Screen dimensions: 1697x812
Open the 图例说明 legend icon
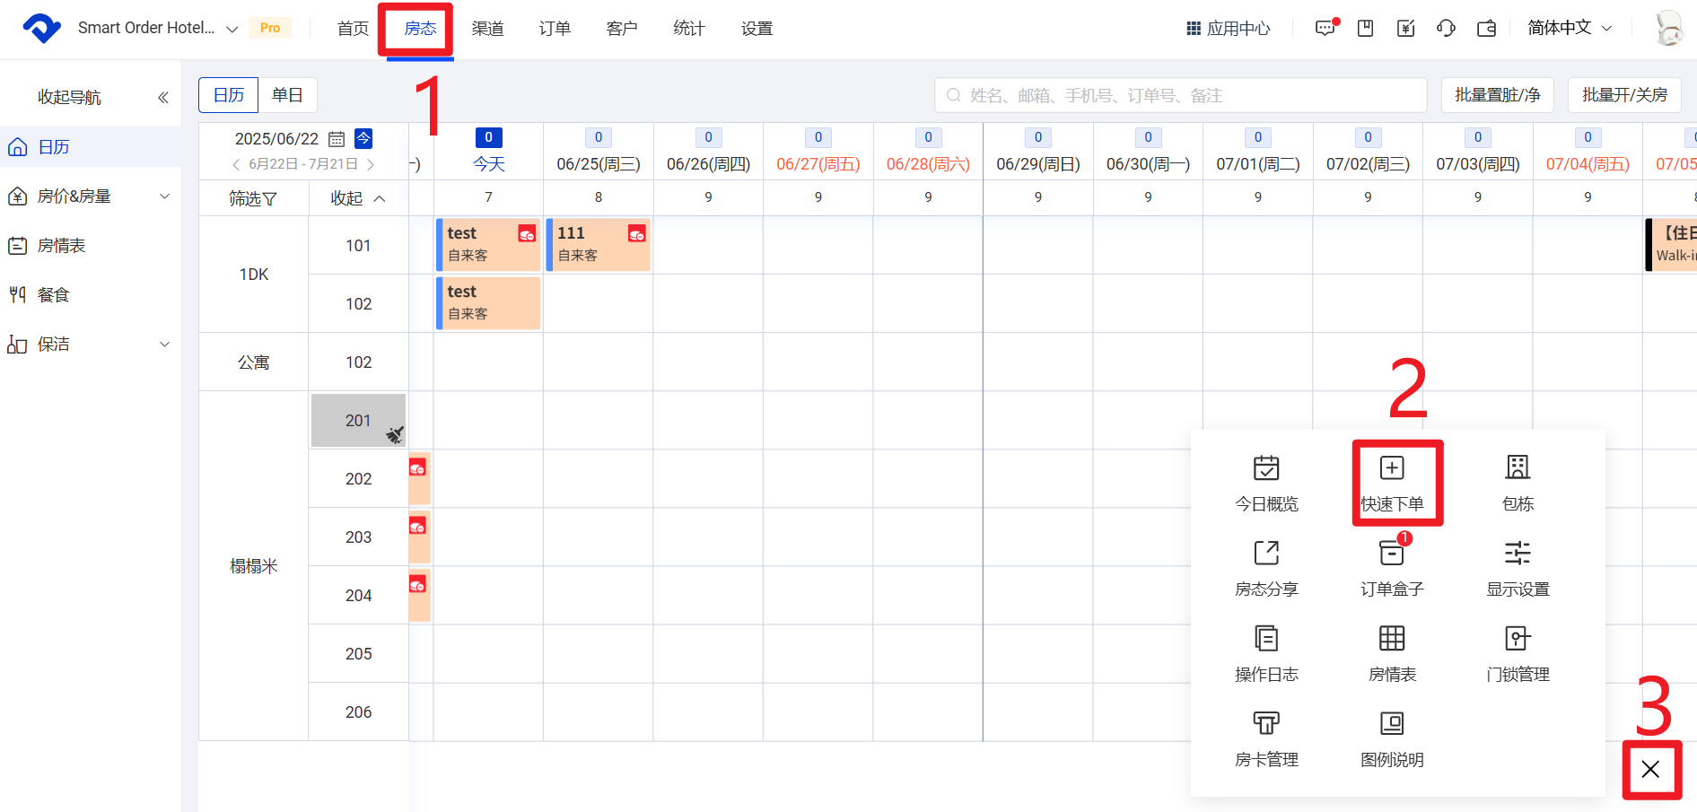[x=1392, y=725]
